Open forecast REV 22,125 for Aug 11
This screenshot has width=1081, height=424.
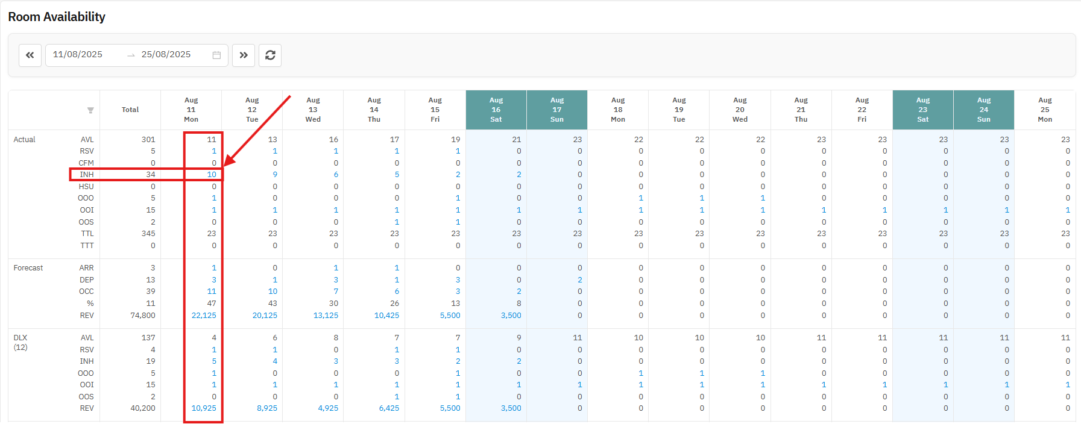204,316
